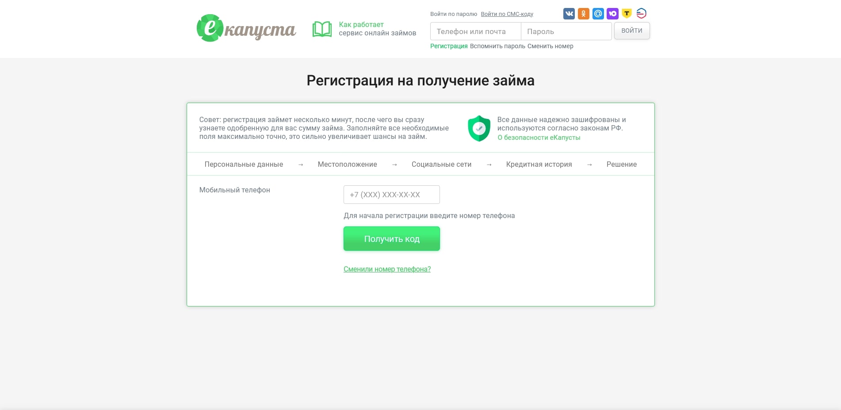Click the "Регистрация на получение займа" heading
The height and width of the screenshot is (410, 841).
420,80
